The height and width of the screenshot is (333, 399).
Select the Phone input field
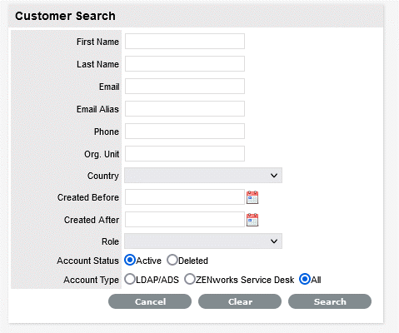tap(185, 132)
